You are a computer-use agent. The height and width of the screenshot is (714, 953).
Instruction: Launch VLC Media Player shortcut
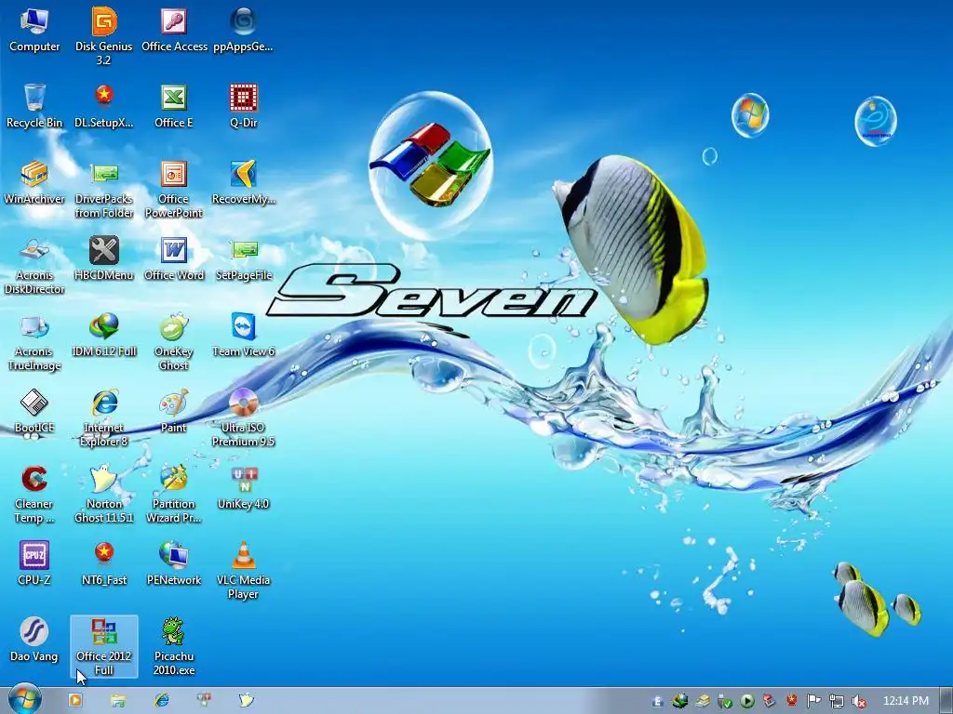tap(243, 571)
